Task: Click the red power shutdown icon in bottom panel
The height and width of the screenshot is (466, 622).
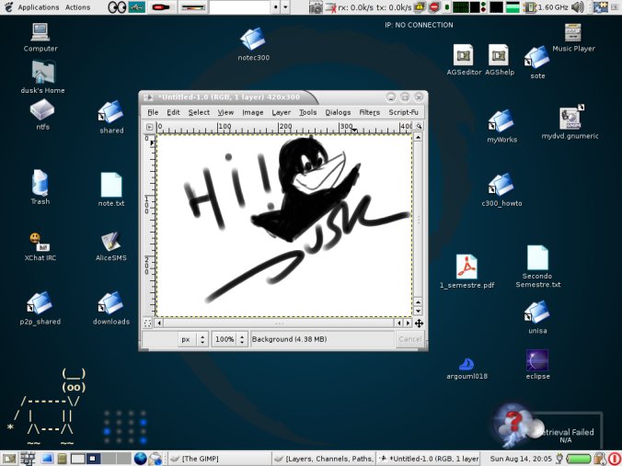Action: pos(614,459)
